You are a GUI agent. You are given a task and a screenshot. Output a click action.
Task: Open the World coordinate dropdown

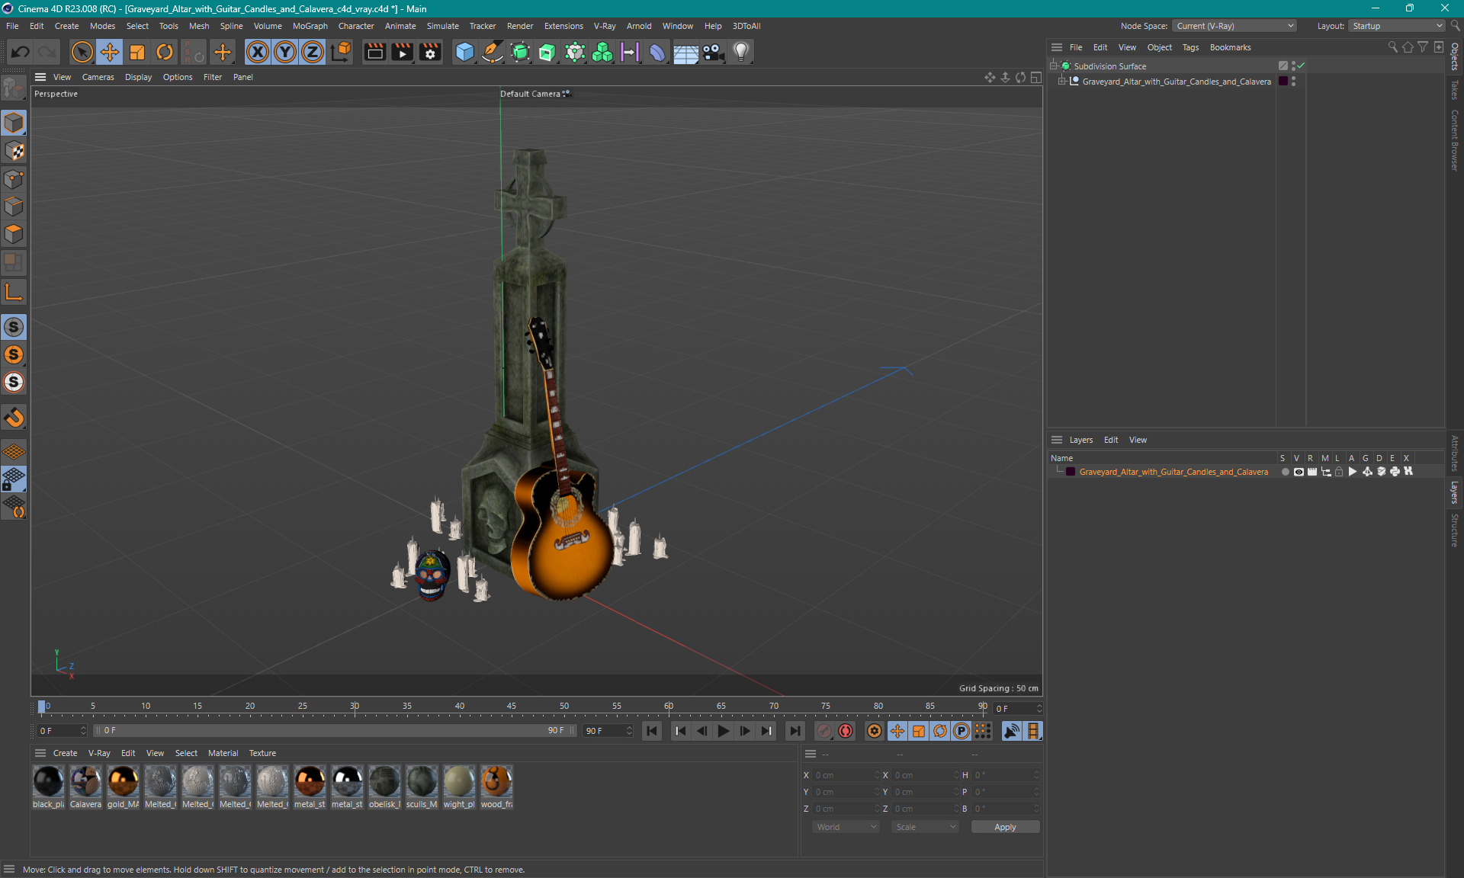tap(846, 827)
